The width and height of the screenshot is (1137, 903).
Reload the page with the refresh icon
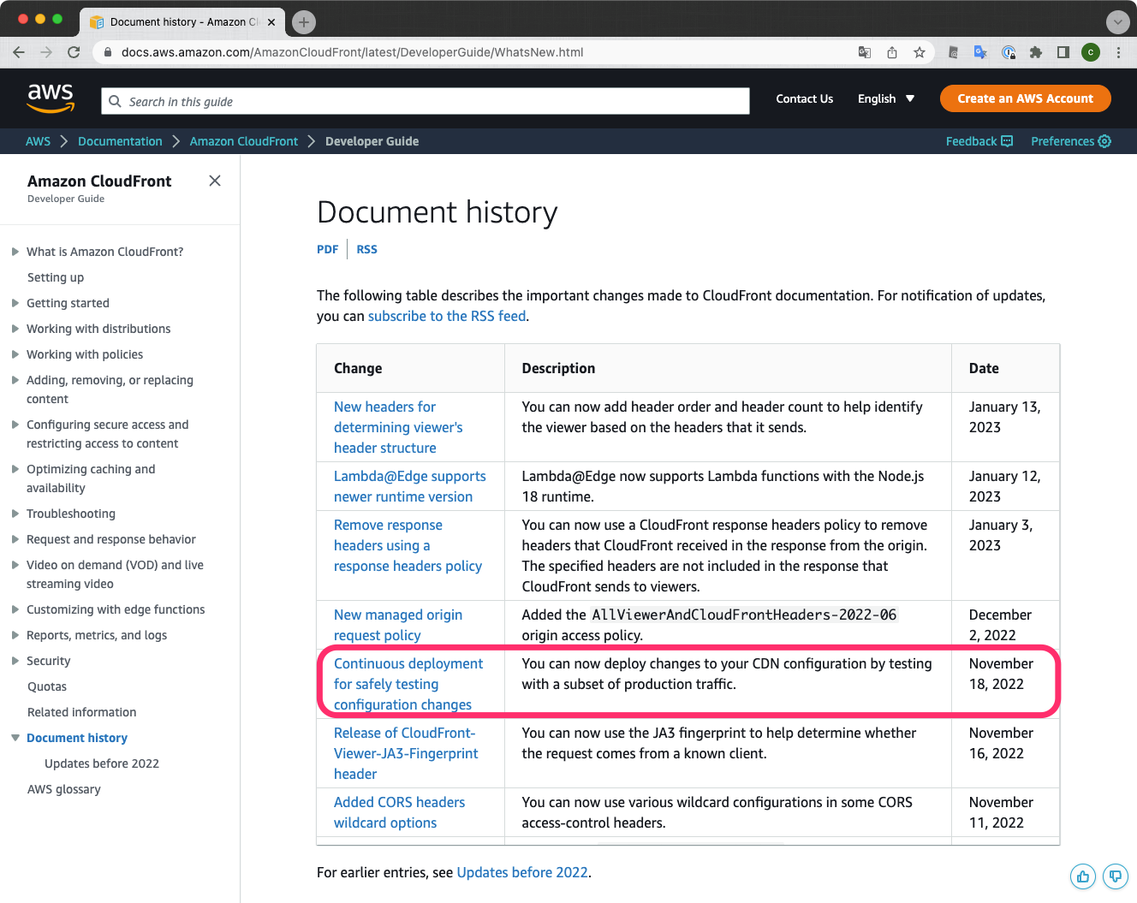[74, 52]
